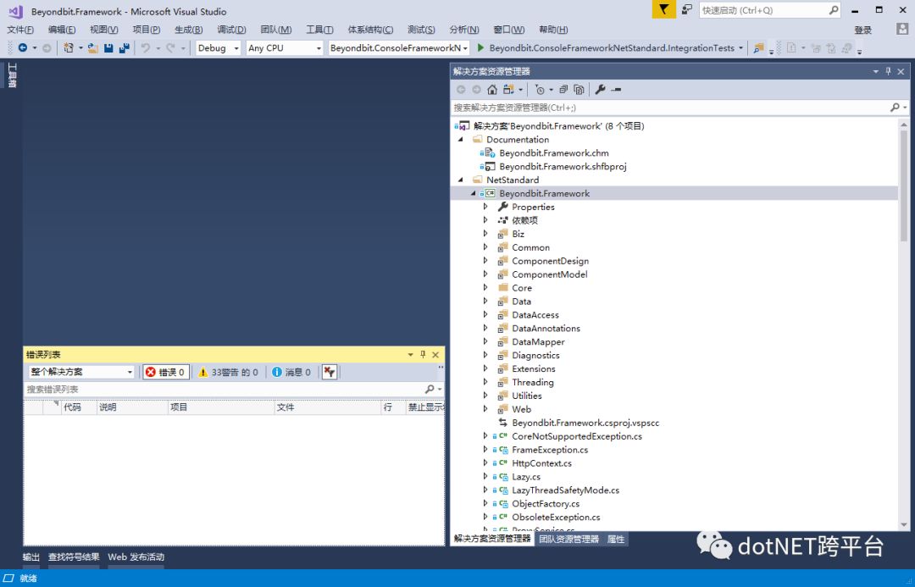Open the 文件(F) menu

[20, 30]
